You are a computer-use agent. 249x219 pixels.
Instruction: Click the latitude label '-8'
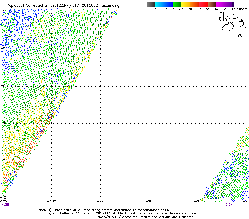[x=3, y=160]
